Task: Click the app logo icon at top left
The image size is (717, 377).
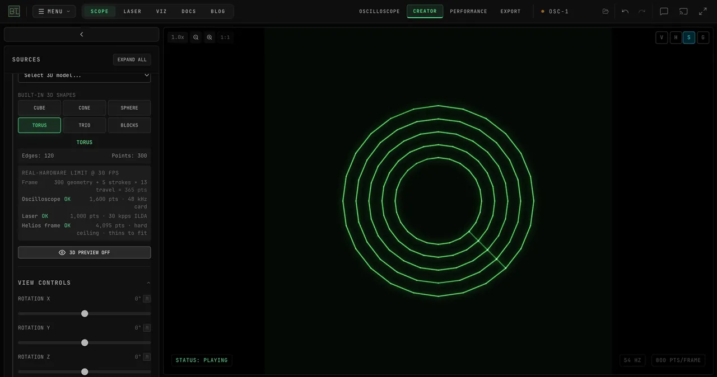Action: (x=14, y=11)
